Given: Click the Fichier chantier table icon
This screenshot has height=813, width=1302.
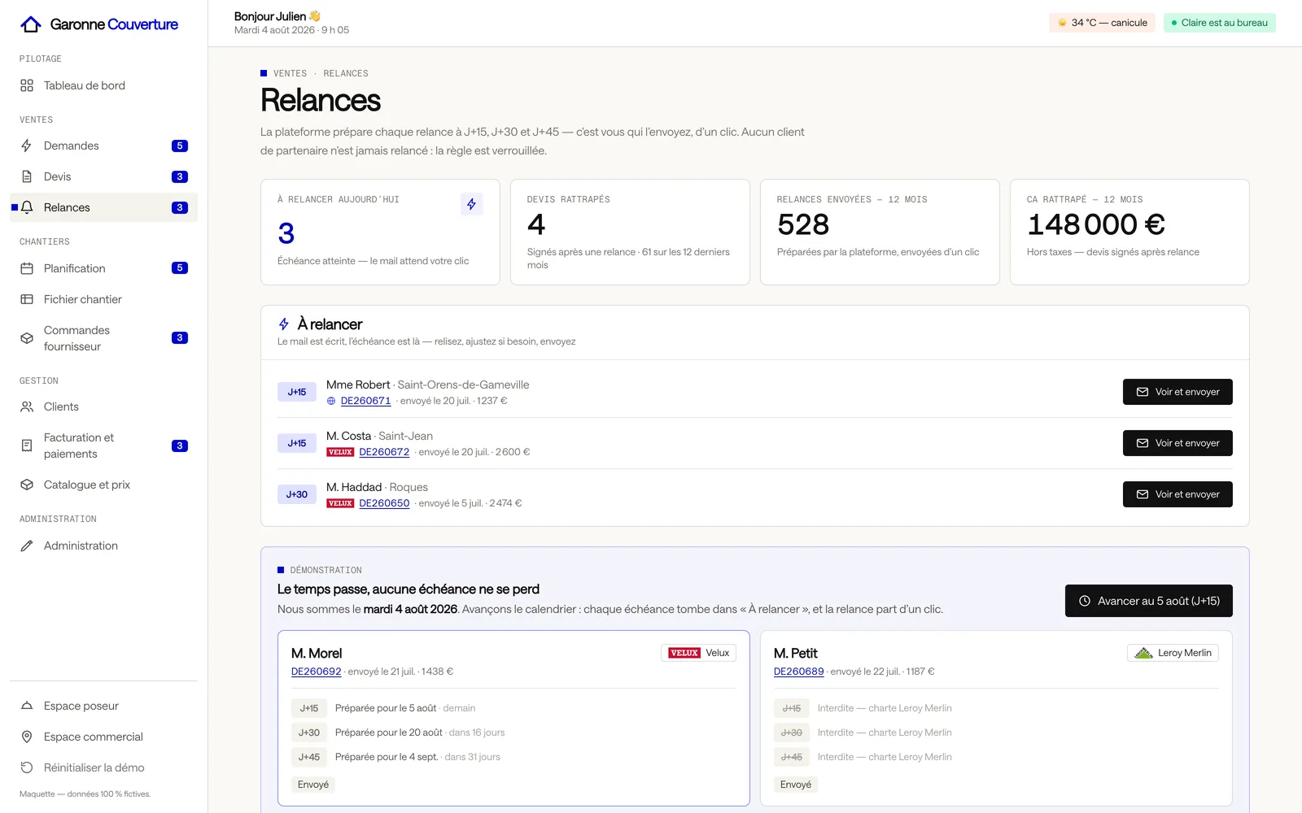Looking at the screenshot, I should pyautogui.click(x=27, y=299).
